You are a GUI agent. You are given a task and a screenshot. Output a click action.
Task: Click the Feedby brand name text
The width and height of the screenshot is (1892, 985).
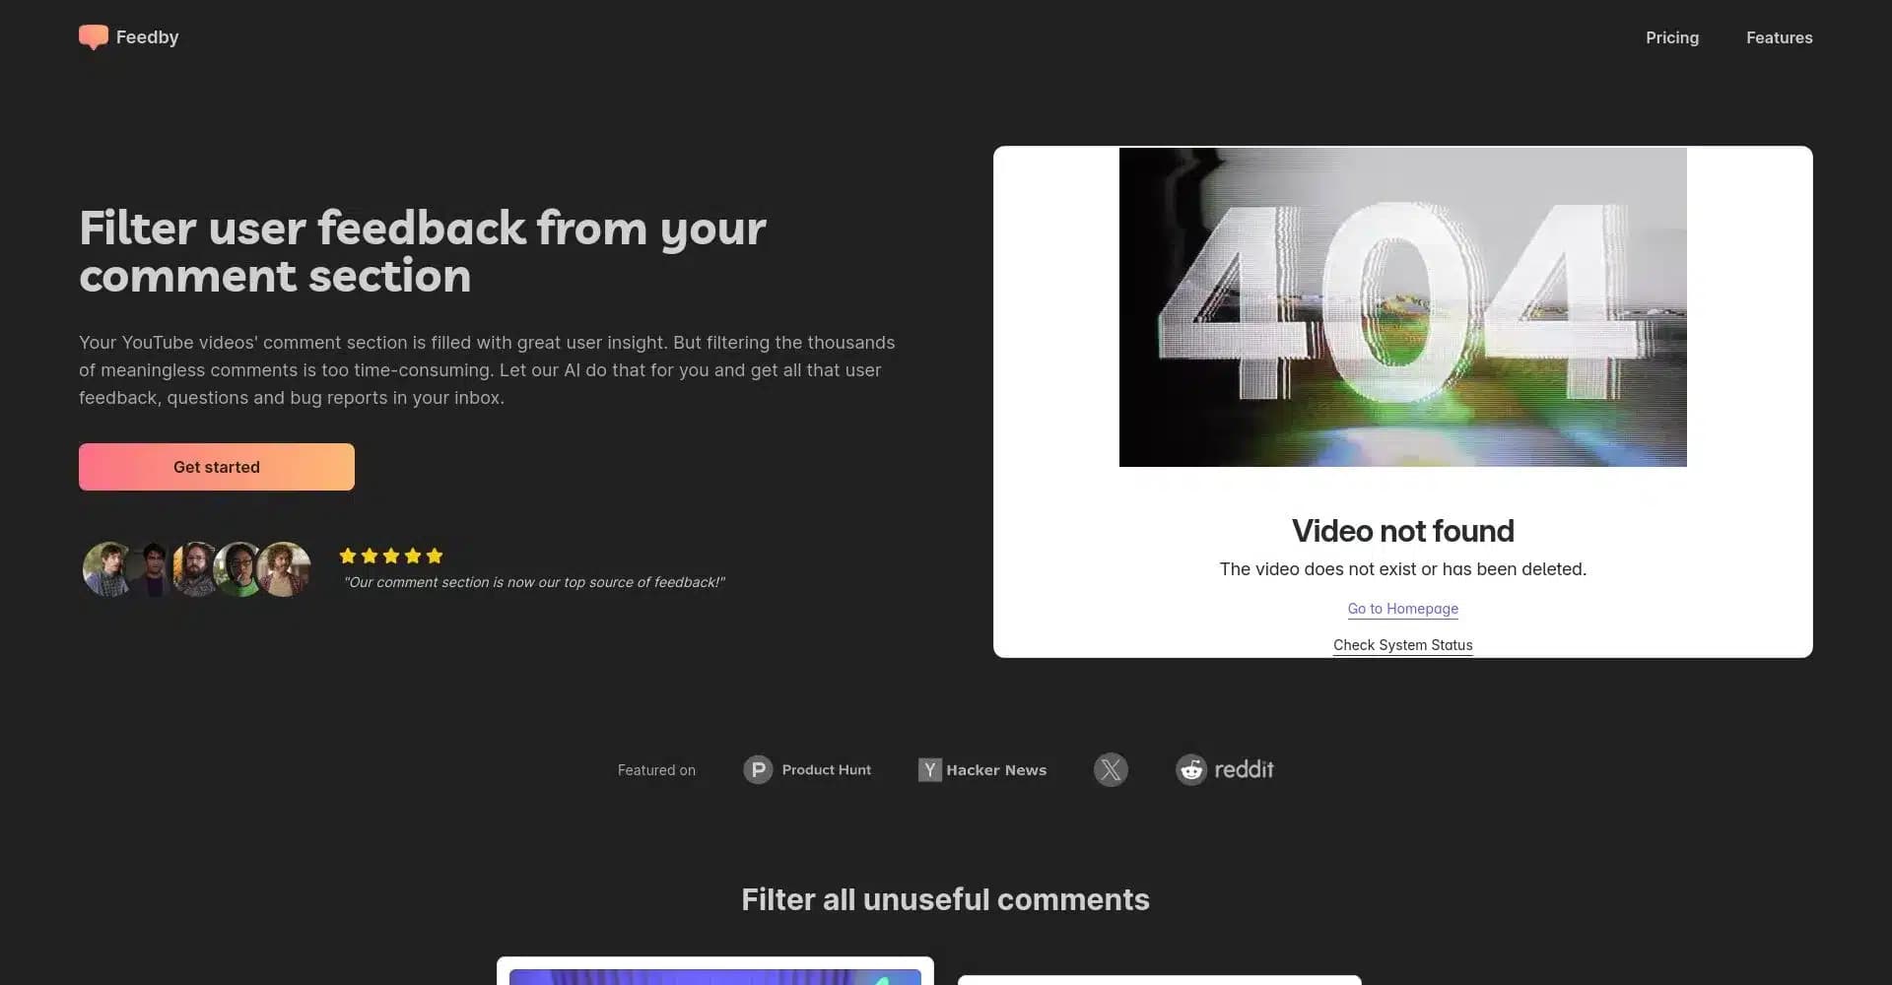pyautogui.click(x=147, y=37)
